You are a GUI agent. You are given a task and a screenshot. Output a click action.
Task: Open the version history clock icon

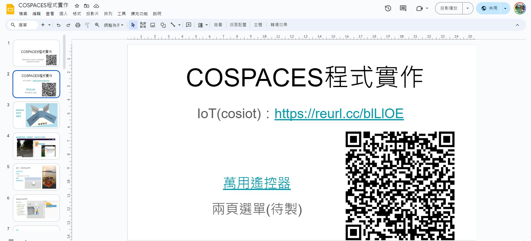click(x=388, y=8)
